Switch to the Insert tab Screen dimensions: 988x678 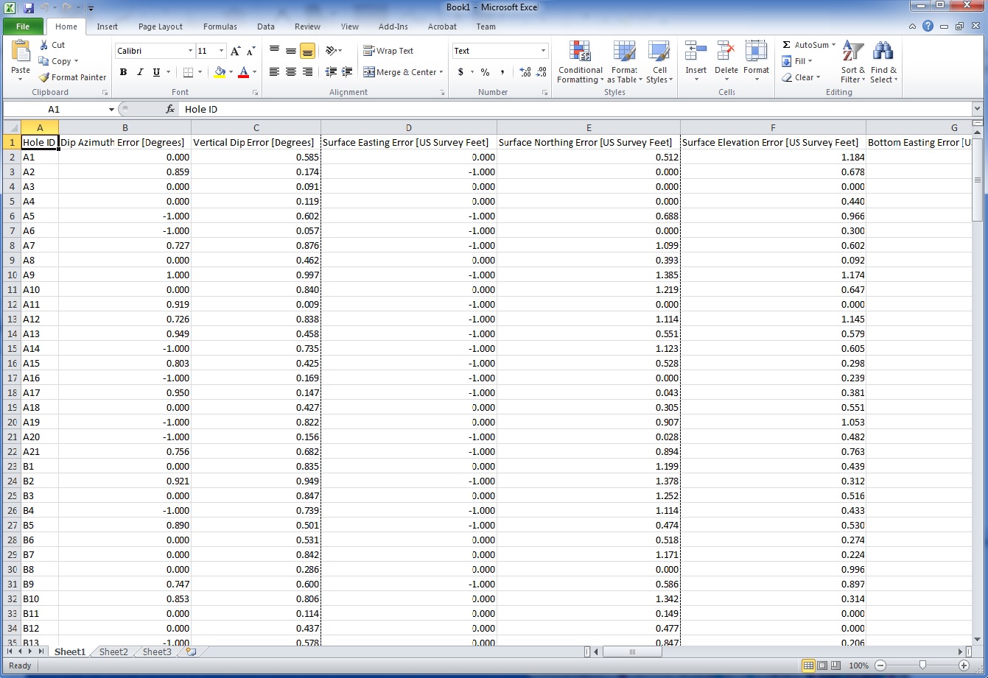point(108,27)
